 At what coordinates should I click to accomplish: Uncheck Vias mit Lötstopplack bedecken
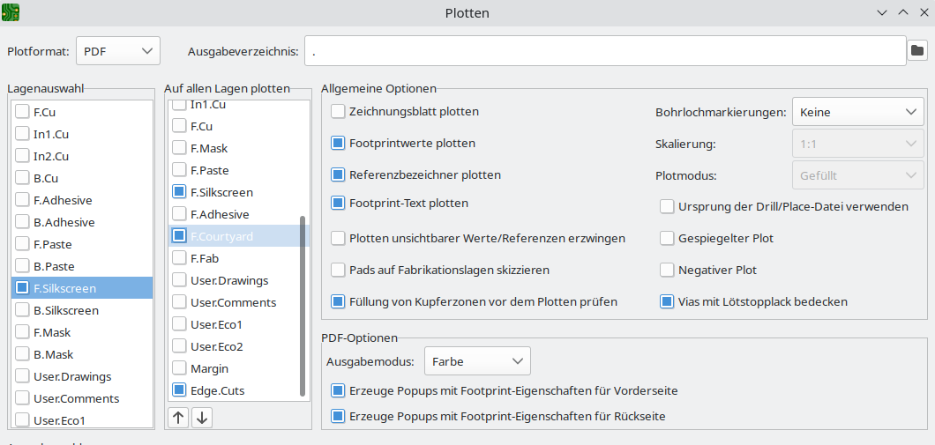667,301
